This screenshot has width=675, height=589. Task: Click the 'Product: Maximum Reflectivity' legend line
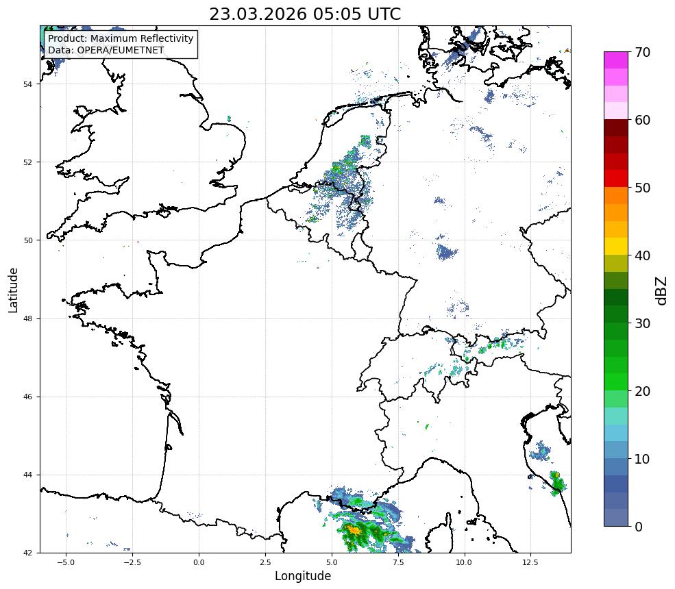tap(121, 38)
